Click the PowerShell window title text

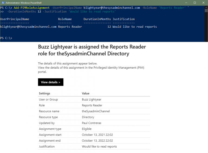tap(24, 3)
